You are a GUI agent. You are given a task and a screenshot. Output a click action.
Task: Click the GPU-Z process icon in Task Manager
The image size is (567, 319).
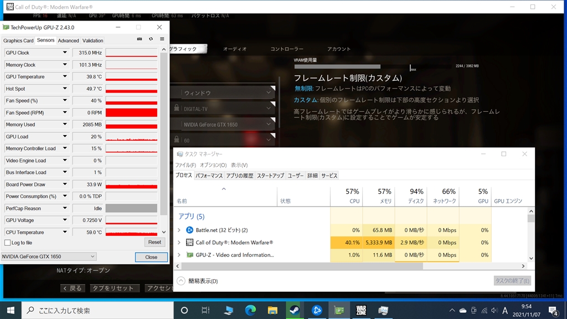[189, 255]
